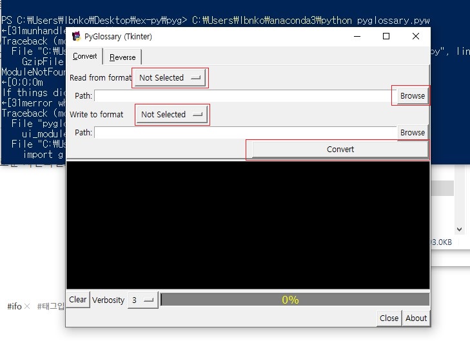Remove the #ifo tag in background page
This screenshot has width=470, height=341.
coord(27,306)
